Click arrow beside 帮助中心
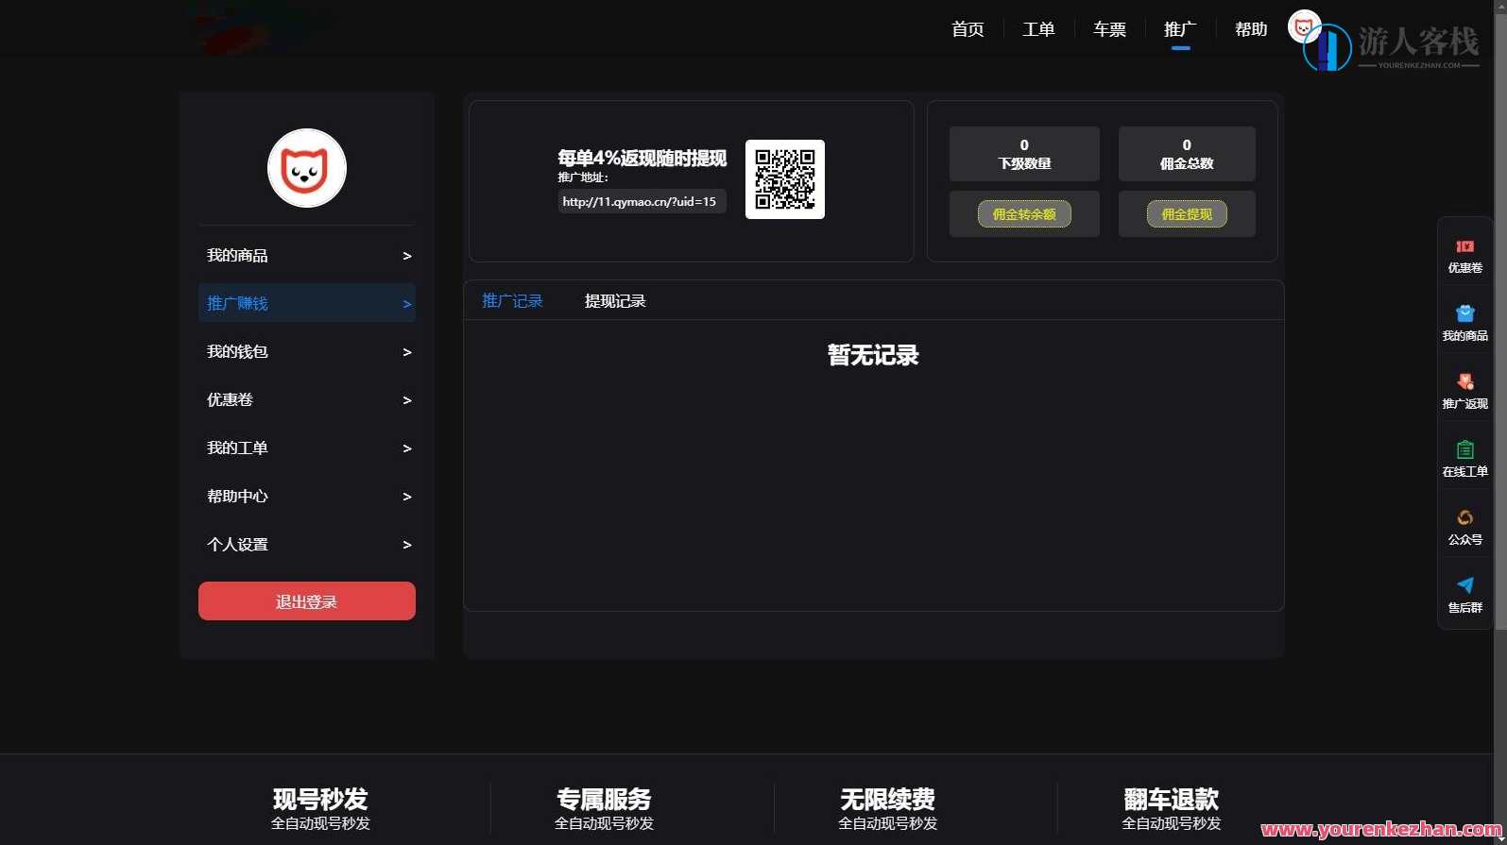The image size is (1507, 845). click(407, 497)
